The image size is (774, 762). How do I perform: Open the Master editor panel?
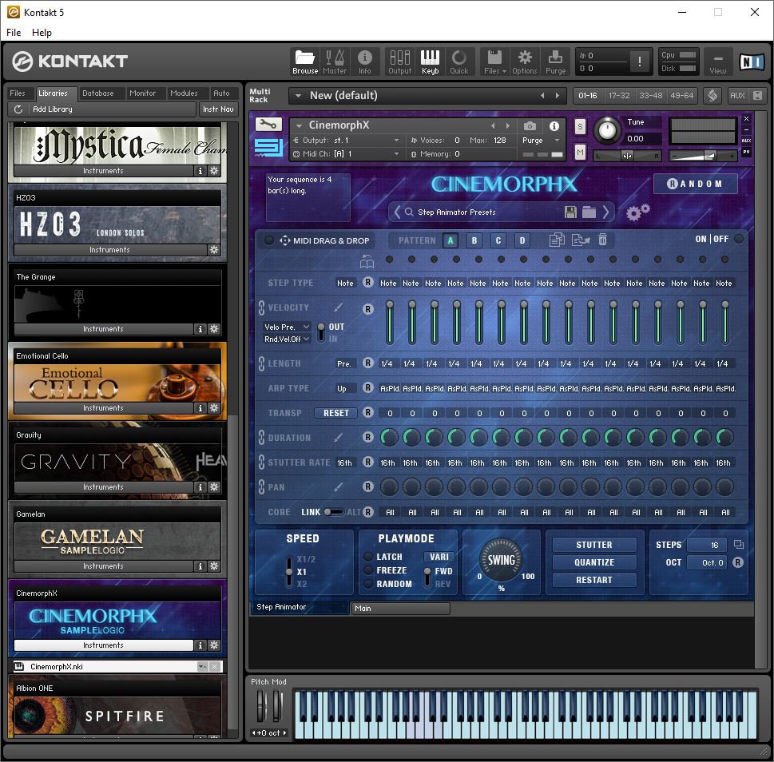(x=335, y=62)
